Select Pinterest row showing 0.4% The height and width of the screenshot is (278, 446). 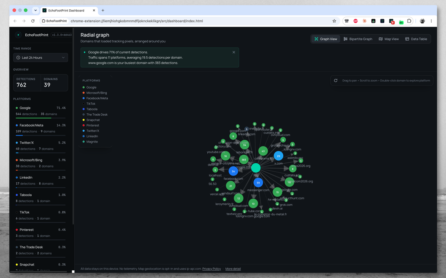point(40,233)
